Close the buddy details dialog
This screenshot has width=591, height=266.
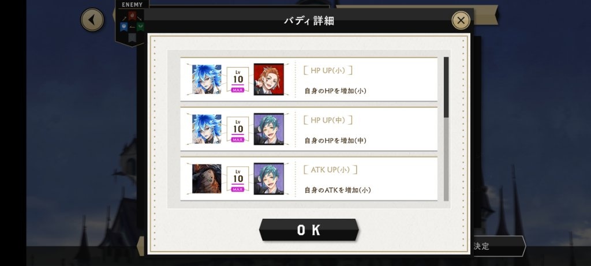point(461,20)
